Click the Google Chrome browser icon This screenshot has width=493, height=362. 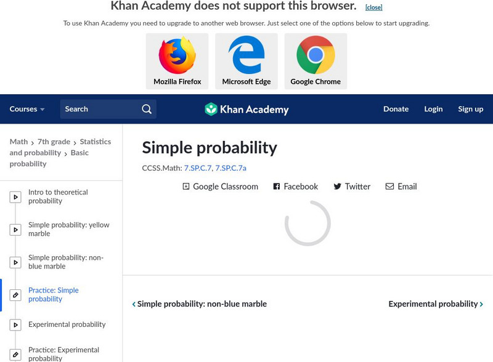[316, 56]
